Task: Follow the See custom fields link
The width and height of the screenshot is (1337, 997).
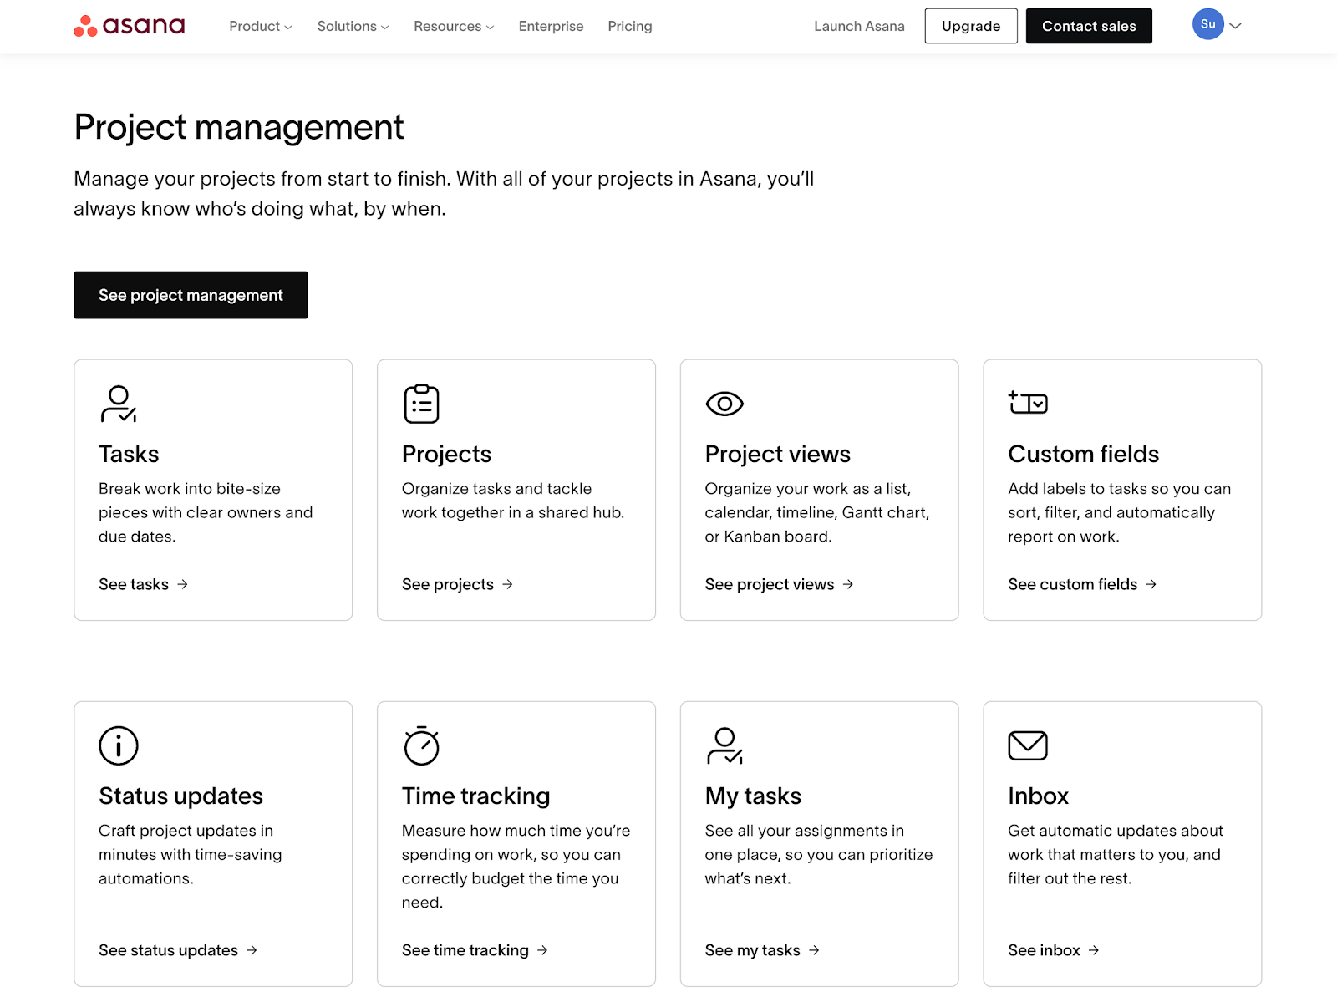Action: pos(1074,584)
